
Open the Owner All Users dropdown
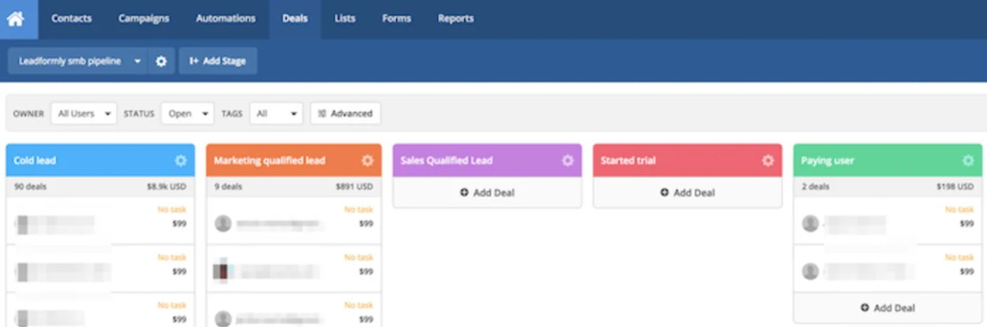pyautogui.click(x=84, y=113)
